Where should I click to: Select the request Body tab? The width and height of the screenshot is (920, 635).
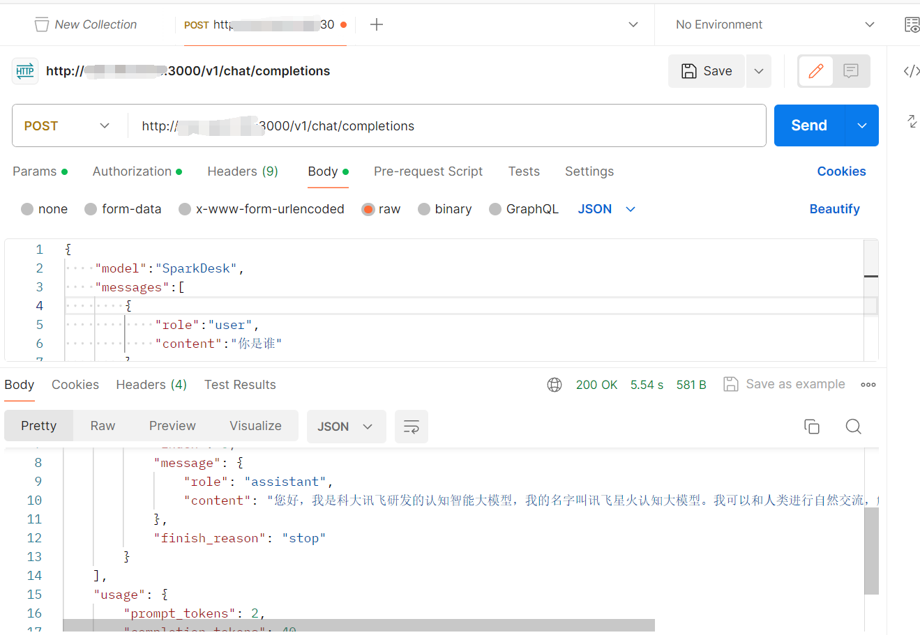[328, 171]
